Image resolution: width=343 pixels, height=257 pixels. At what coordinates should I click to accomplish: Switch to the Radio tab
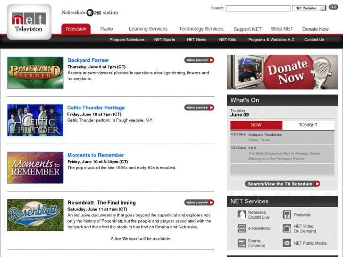click(107, 29)
